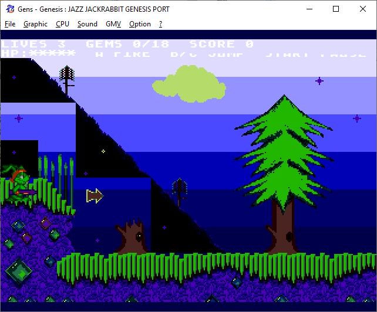Open the Sound menu
Image resolution: width=377 pixels, height=312 pixels.
tap(87, 24)
